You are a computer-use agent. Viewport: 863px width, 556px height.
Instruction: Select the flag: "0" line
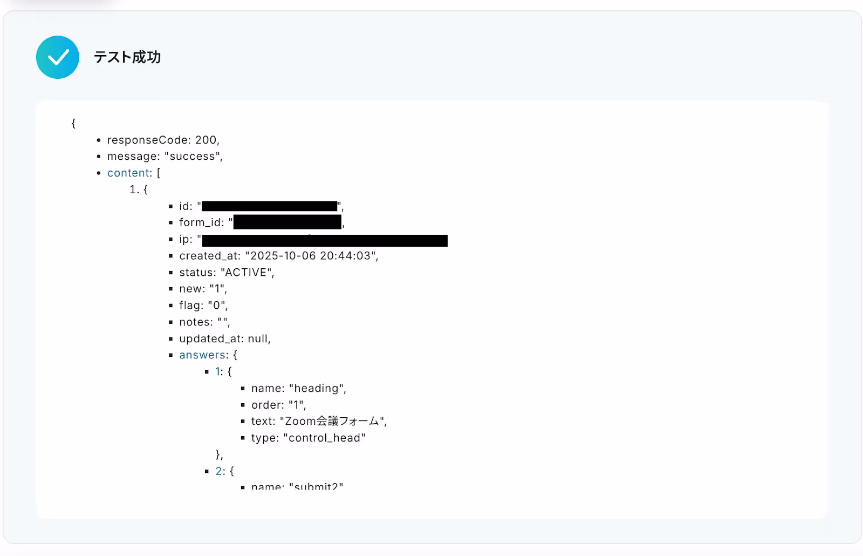(203, 305)
